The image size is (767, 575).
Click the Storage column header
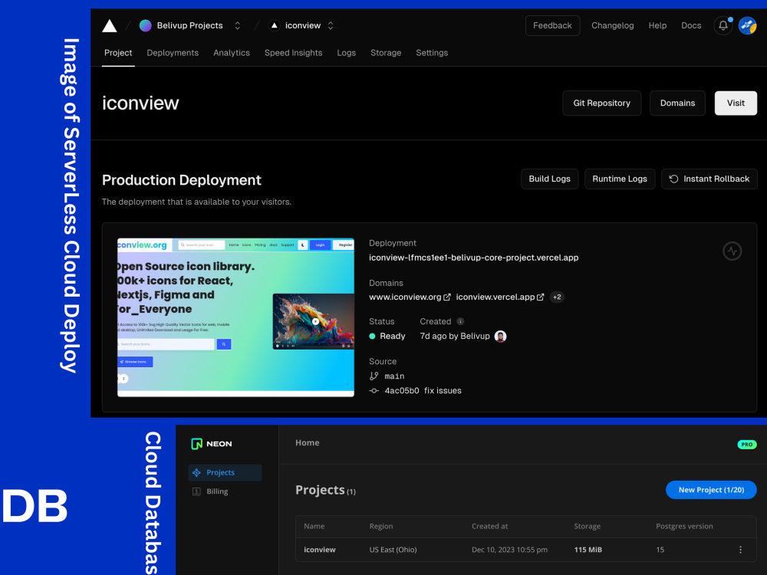587,526
